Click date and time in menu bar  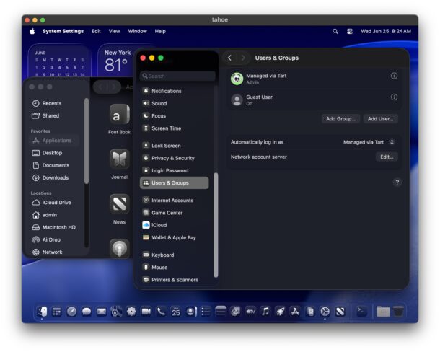(x=386, y=32)
